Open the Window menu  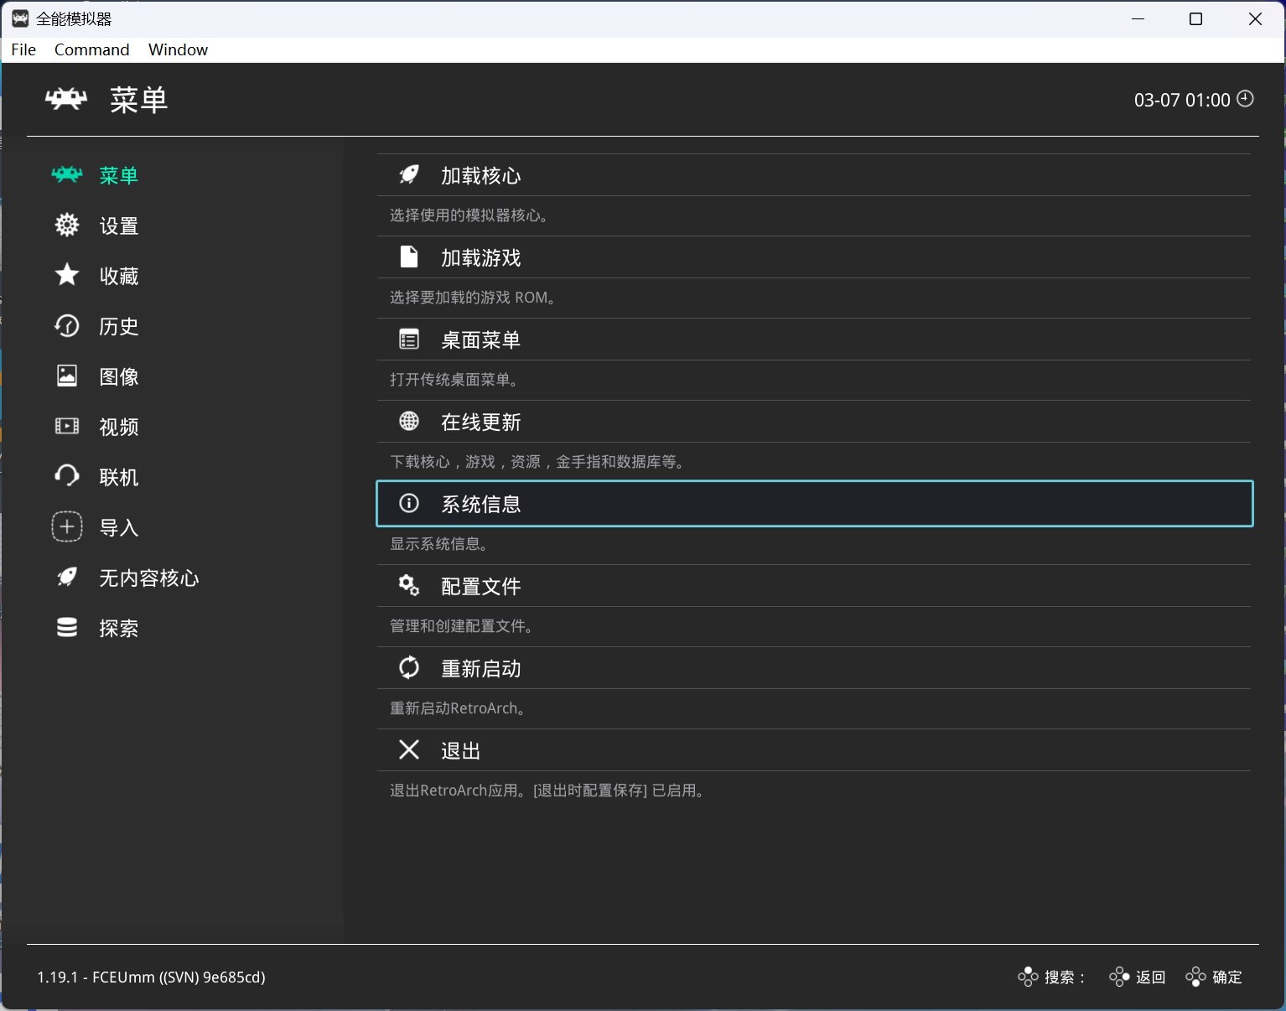[x=178, y=49]
